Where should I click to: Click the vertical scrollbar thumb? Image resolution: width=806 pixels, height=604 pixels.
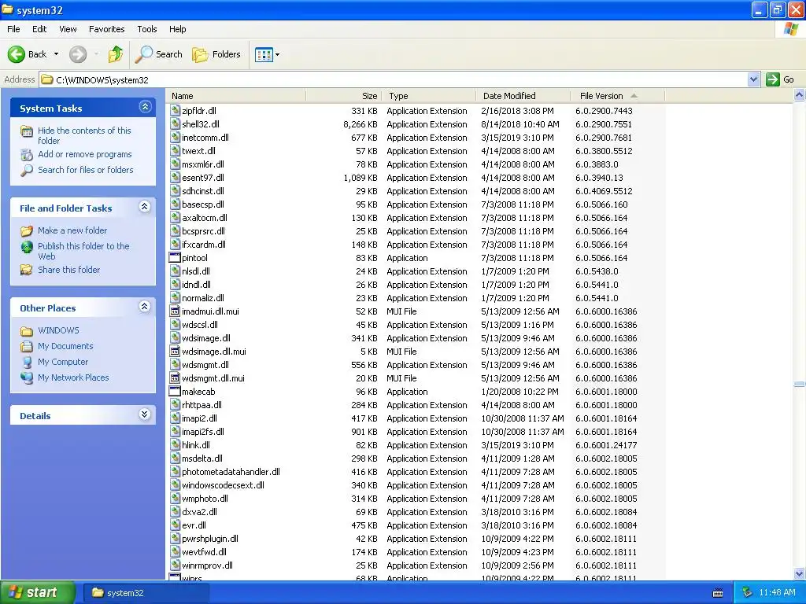[x=800, y=384]
